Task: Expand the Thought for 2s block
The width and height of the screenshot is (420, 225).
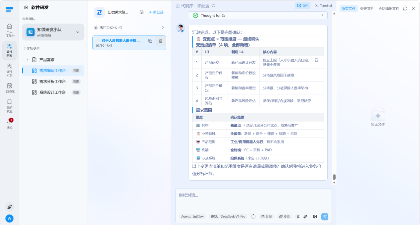Action: pos(258,15)
